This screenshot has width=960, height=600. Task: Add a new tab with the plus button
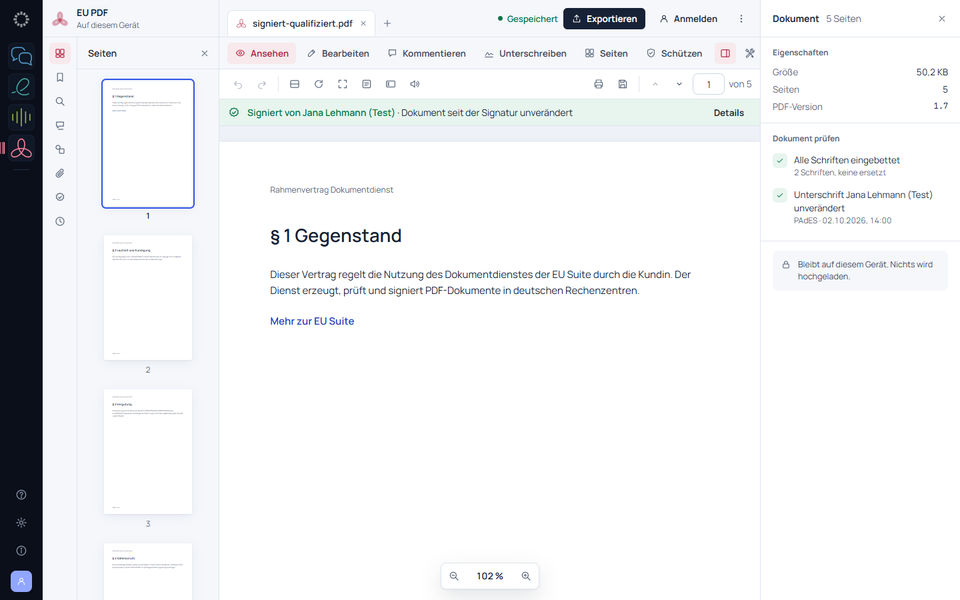[387, 23]
